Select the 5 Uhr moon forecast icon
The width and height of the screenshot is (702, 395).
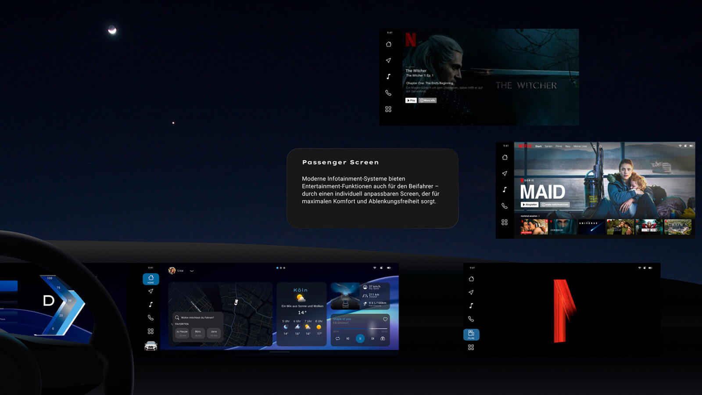click(286, 327)
